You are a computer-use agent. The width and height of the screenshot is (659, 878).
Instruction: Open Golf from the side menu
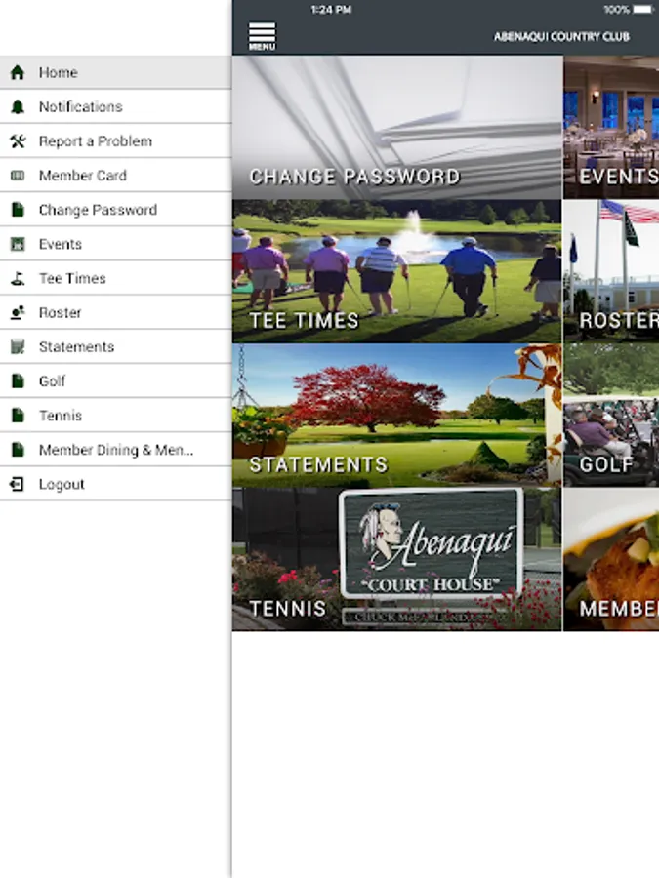point(115,380)
